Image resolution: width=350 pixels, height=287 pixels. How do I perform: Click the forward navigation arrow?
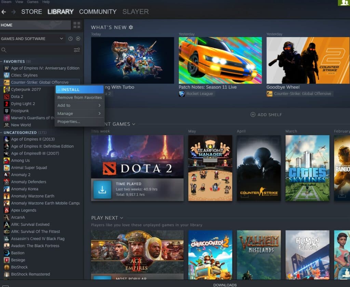[x=13, y=12]
